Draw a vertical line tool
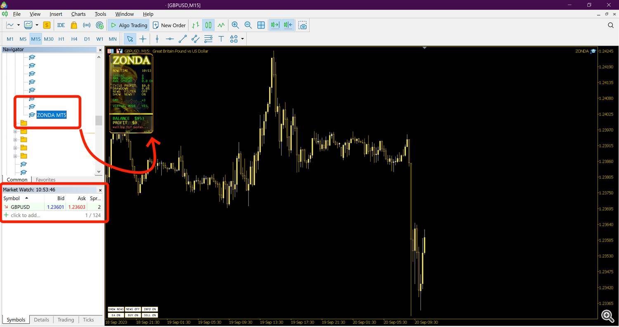This screenshot has width=619, height=327. pos(157,39)
